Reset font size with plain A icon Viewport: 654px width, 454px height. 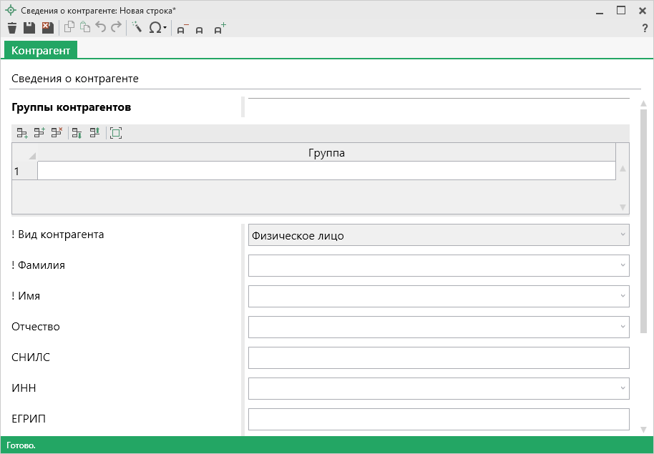(200, 29)
